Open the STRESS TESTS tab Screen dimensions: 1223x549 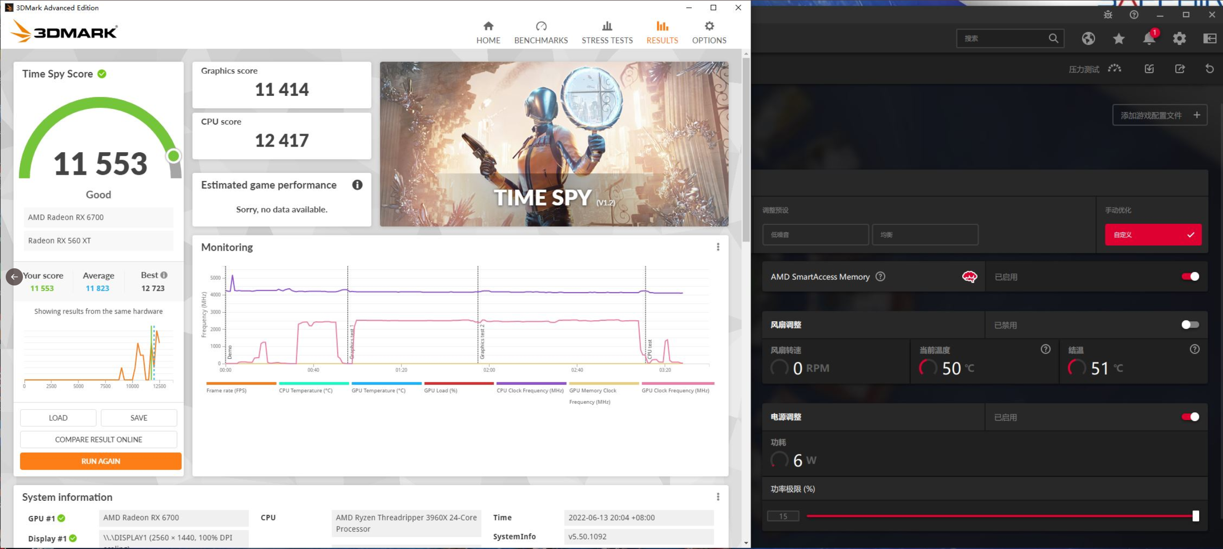point(607,32)
